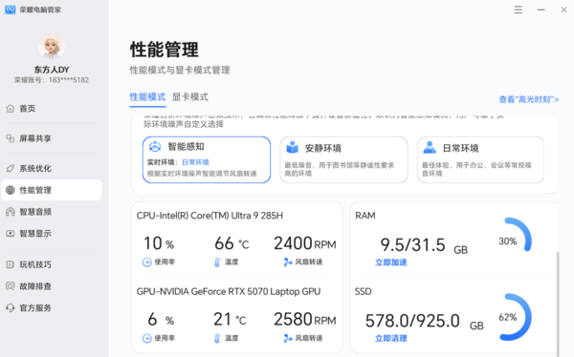Image resolution: width=574 pixels, height=357 pixels.
Task: Open 故障排查 troubleshooting icon in the sidebar
Action: coord(11,286)
